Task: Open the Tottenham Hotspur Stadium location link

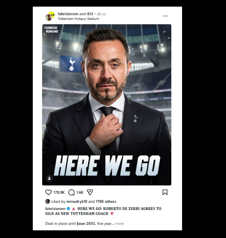Action: 78,19
